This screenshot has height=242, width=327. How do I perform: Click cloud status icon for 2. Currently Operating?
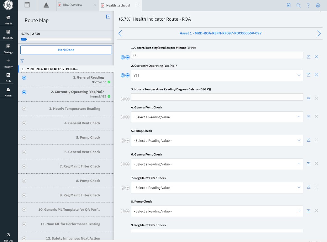(24, 92)
